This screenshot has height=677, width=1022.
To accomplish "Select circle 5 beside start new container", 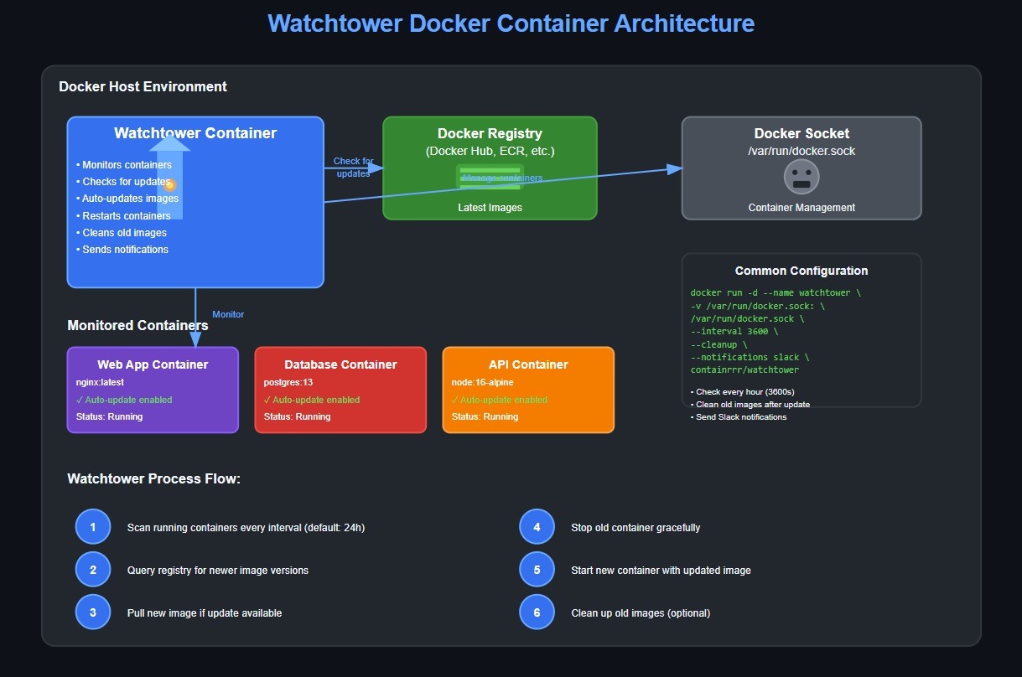I will tap(537, 569).
